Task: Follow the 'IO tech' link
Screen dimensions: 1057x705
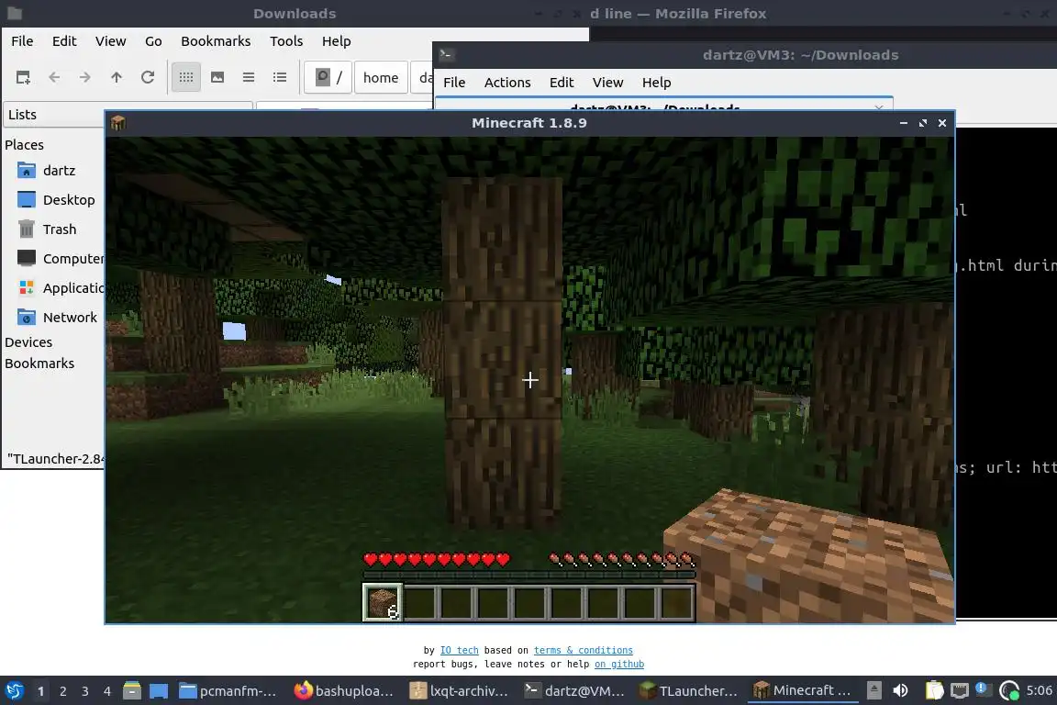Action: click(459, 650)
